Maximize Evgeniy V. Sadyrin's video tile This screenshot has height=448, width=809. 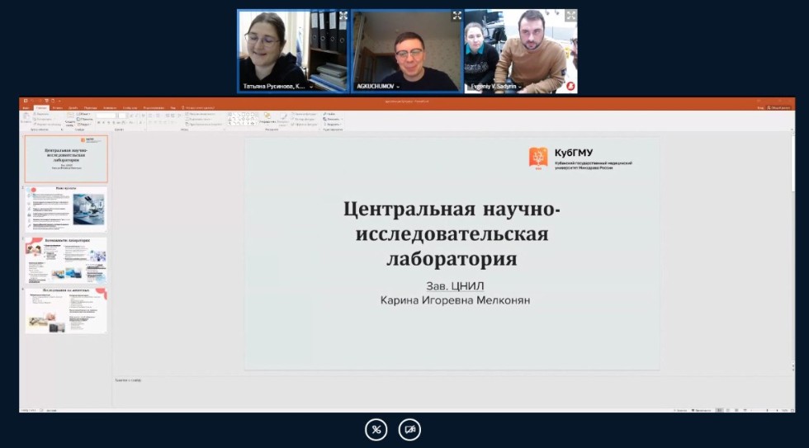570,16
